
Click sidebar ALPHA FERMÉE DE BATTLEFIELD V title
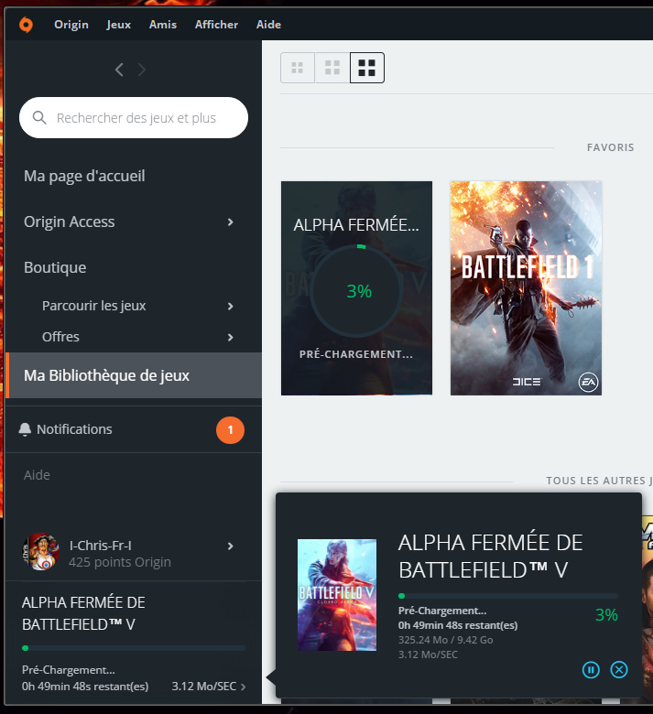pos(83,613)
